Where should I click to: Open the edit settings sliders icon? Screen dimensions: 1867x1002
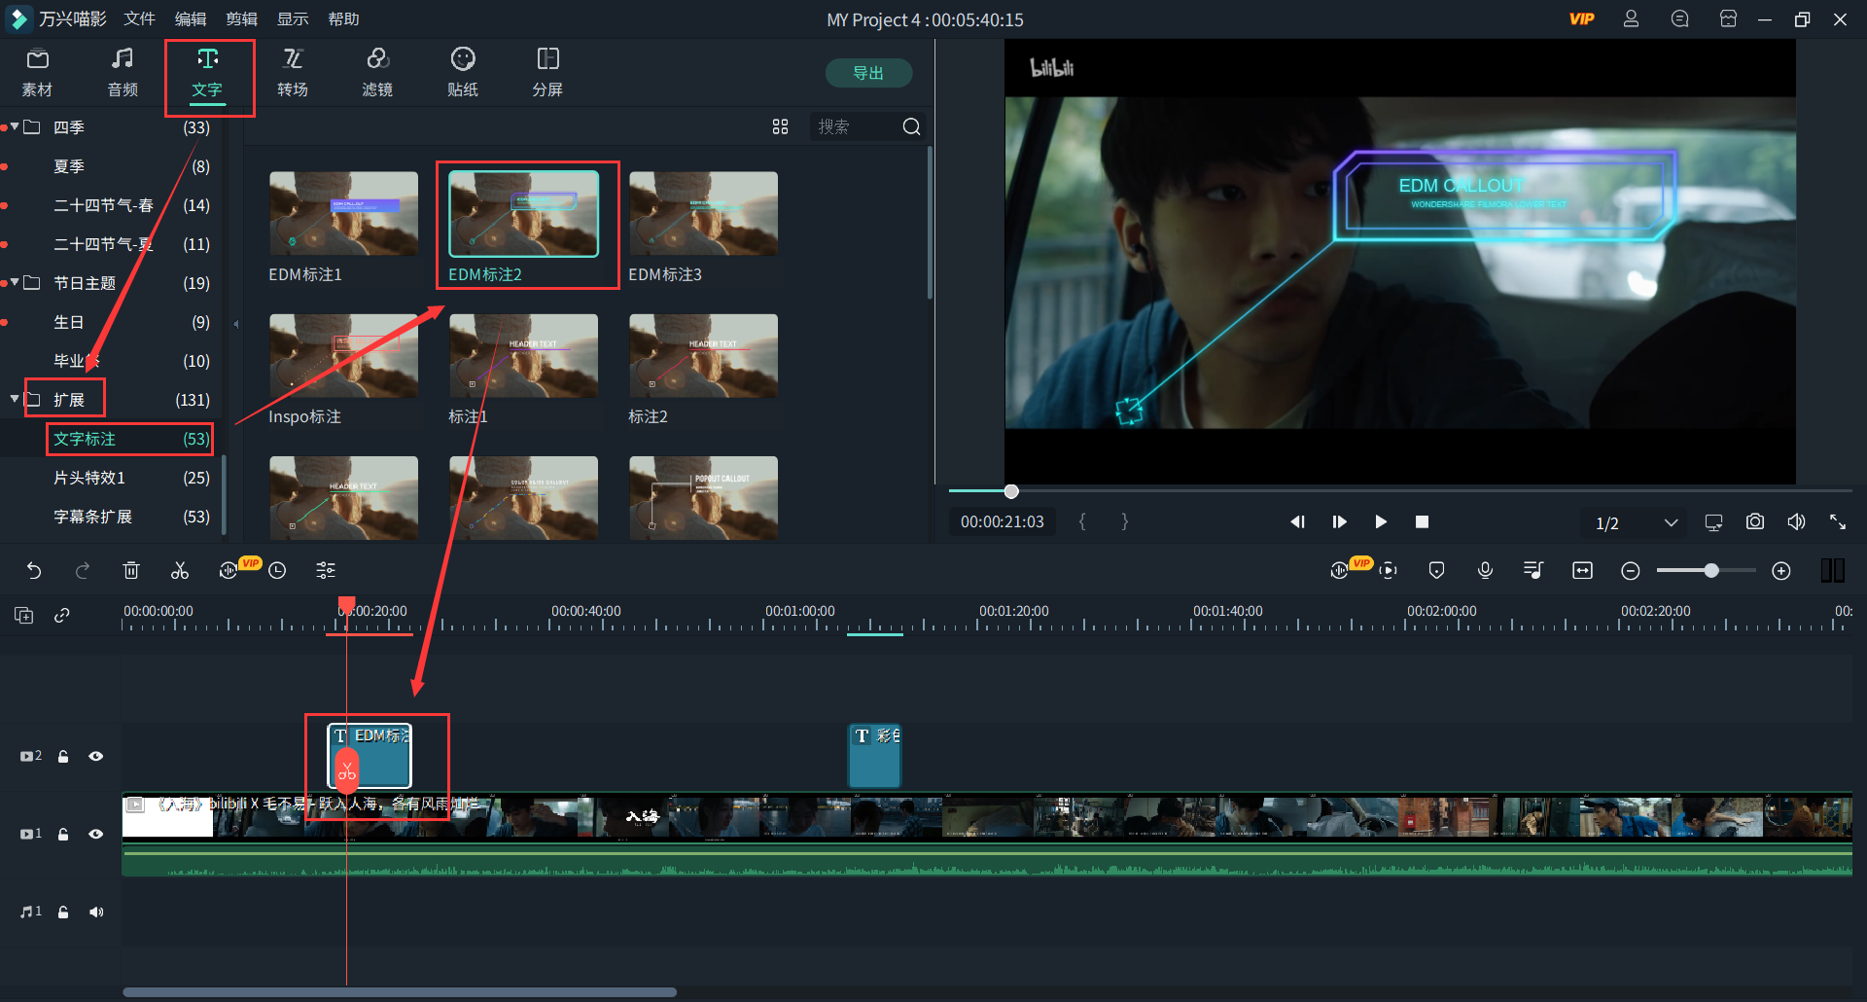click(x=326, y=571)
